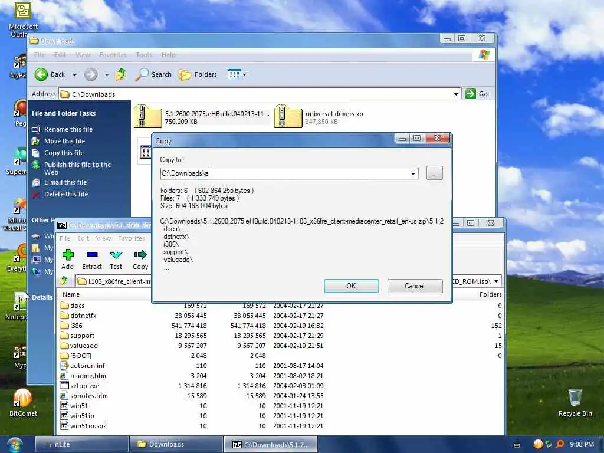The image size is (604, 453).
Task: Open the Explorer View menu
Action: [83, 55]
